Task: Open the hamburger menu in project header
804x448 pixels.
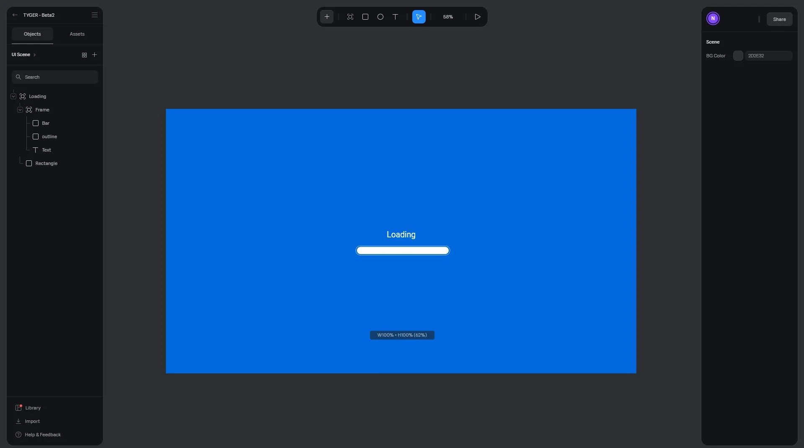Action: 95,15
